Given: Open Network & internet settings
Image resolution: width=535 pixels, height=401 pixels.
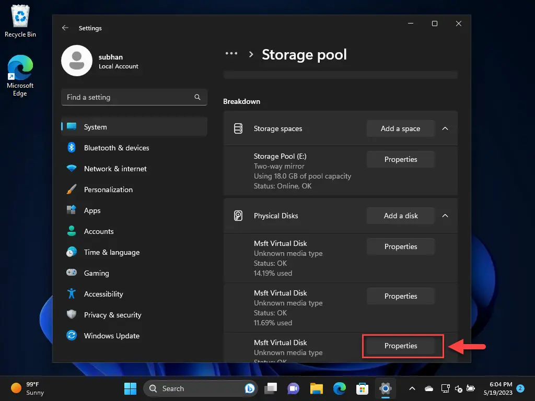Looking at the screenshot, I should 115,169.
